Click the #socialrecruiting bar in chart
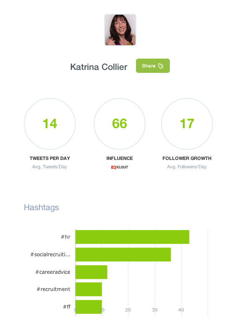The height and width of the screenshot is (327, 233). 123,255
